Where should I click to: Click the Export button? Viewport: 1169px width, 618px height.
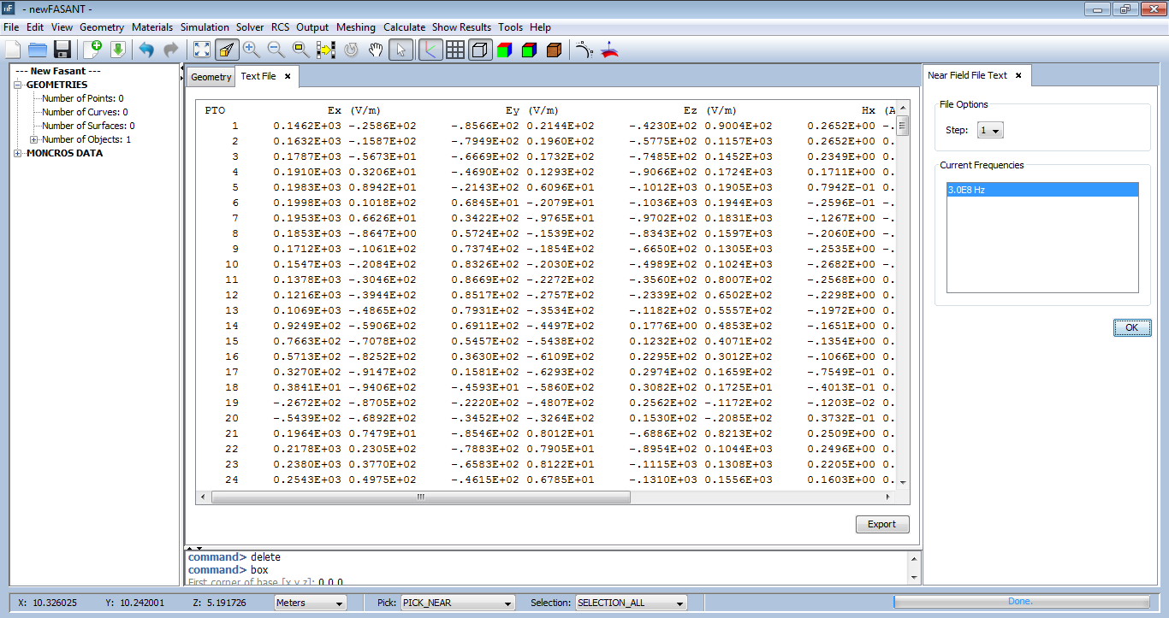pos(881,525)
